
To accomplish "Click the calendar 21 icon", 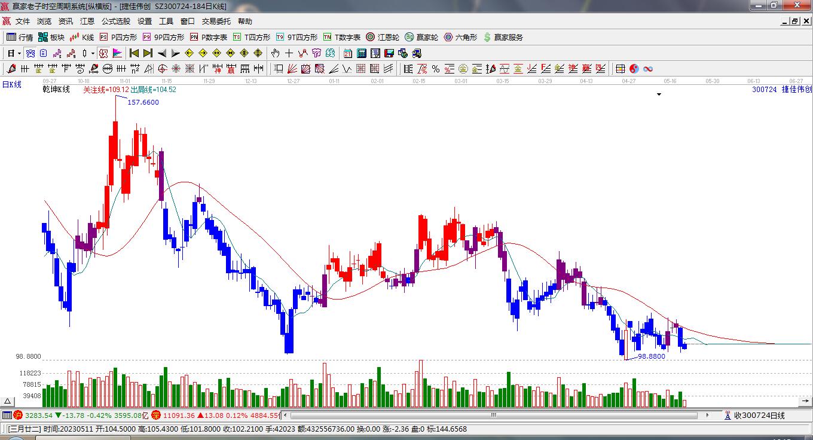I will (x=347, y=53).
